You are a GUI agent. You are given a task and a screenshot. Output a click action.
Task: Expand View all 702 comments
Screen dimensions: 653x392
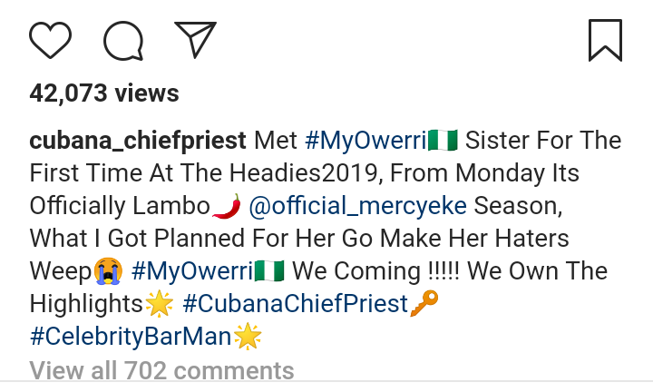pyautogui.click(x=161, y=370)
